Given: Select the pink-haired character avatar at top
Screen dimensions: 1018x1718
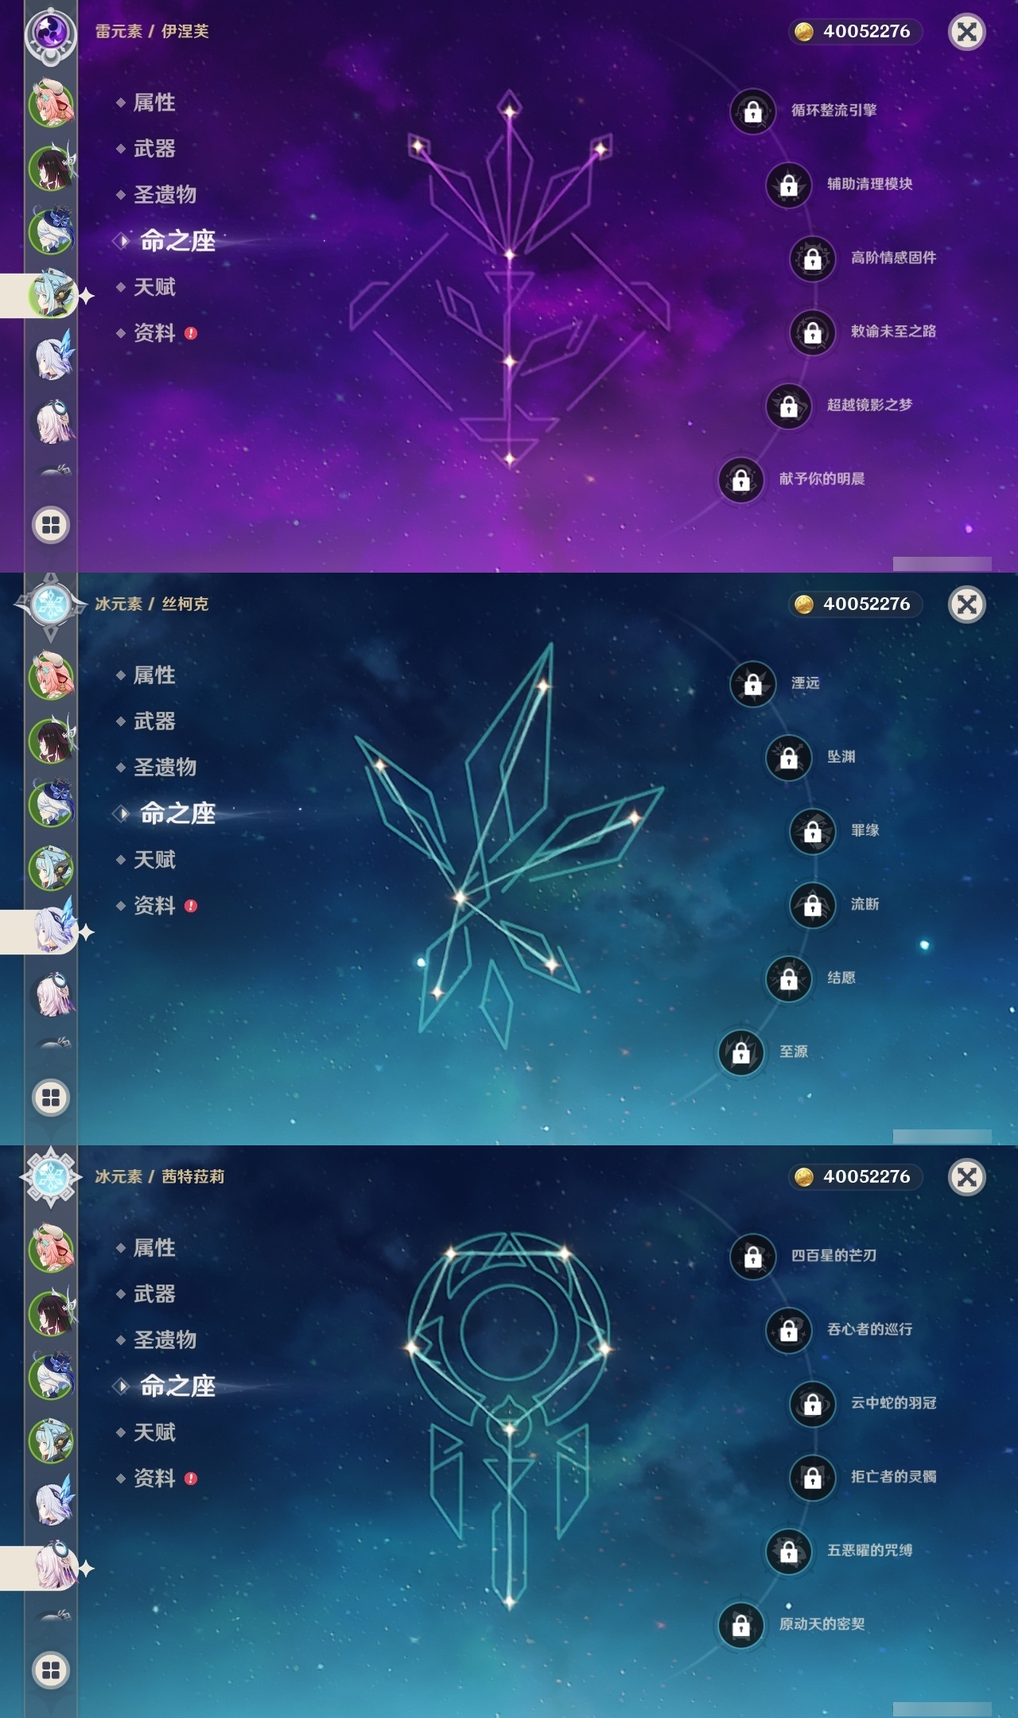Looking at the screenshot, I should pyautogui.click(x=52, y=103).
